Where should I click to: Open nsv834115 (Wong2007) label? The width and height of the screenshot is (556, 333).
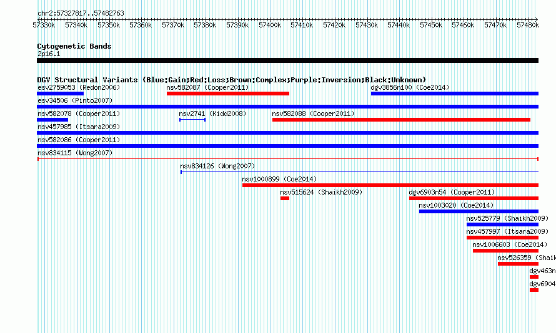click(x=75, y=153)
